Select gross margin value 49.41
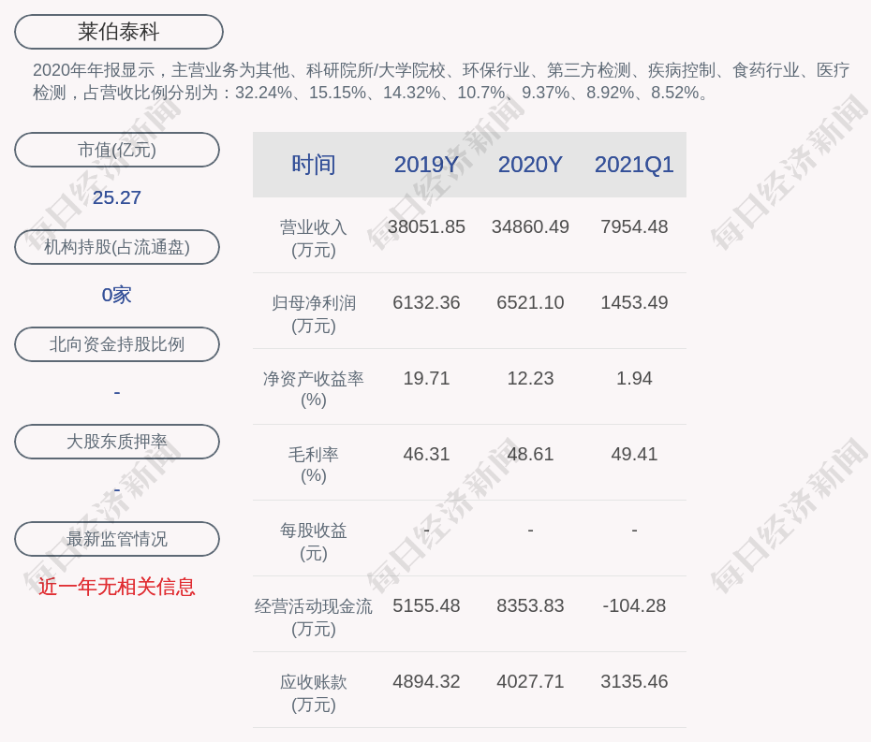This screenshot has height=742, width=871. pyautogui.click(x=634, y=454)
